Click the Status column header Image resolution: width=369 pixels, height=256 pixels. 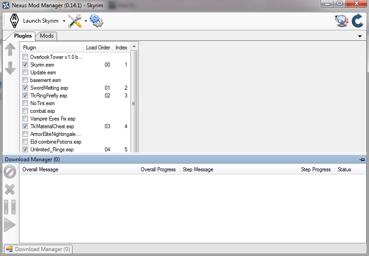pos(350,169)
